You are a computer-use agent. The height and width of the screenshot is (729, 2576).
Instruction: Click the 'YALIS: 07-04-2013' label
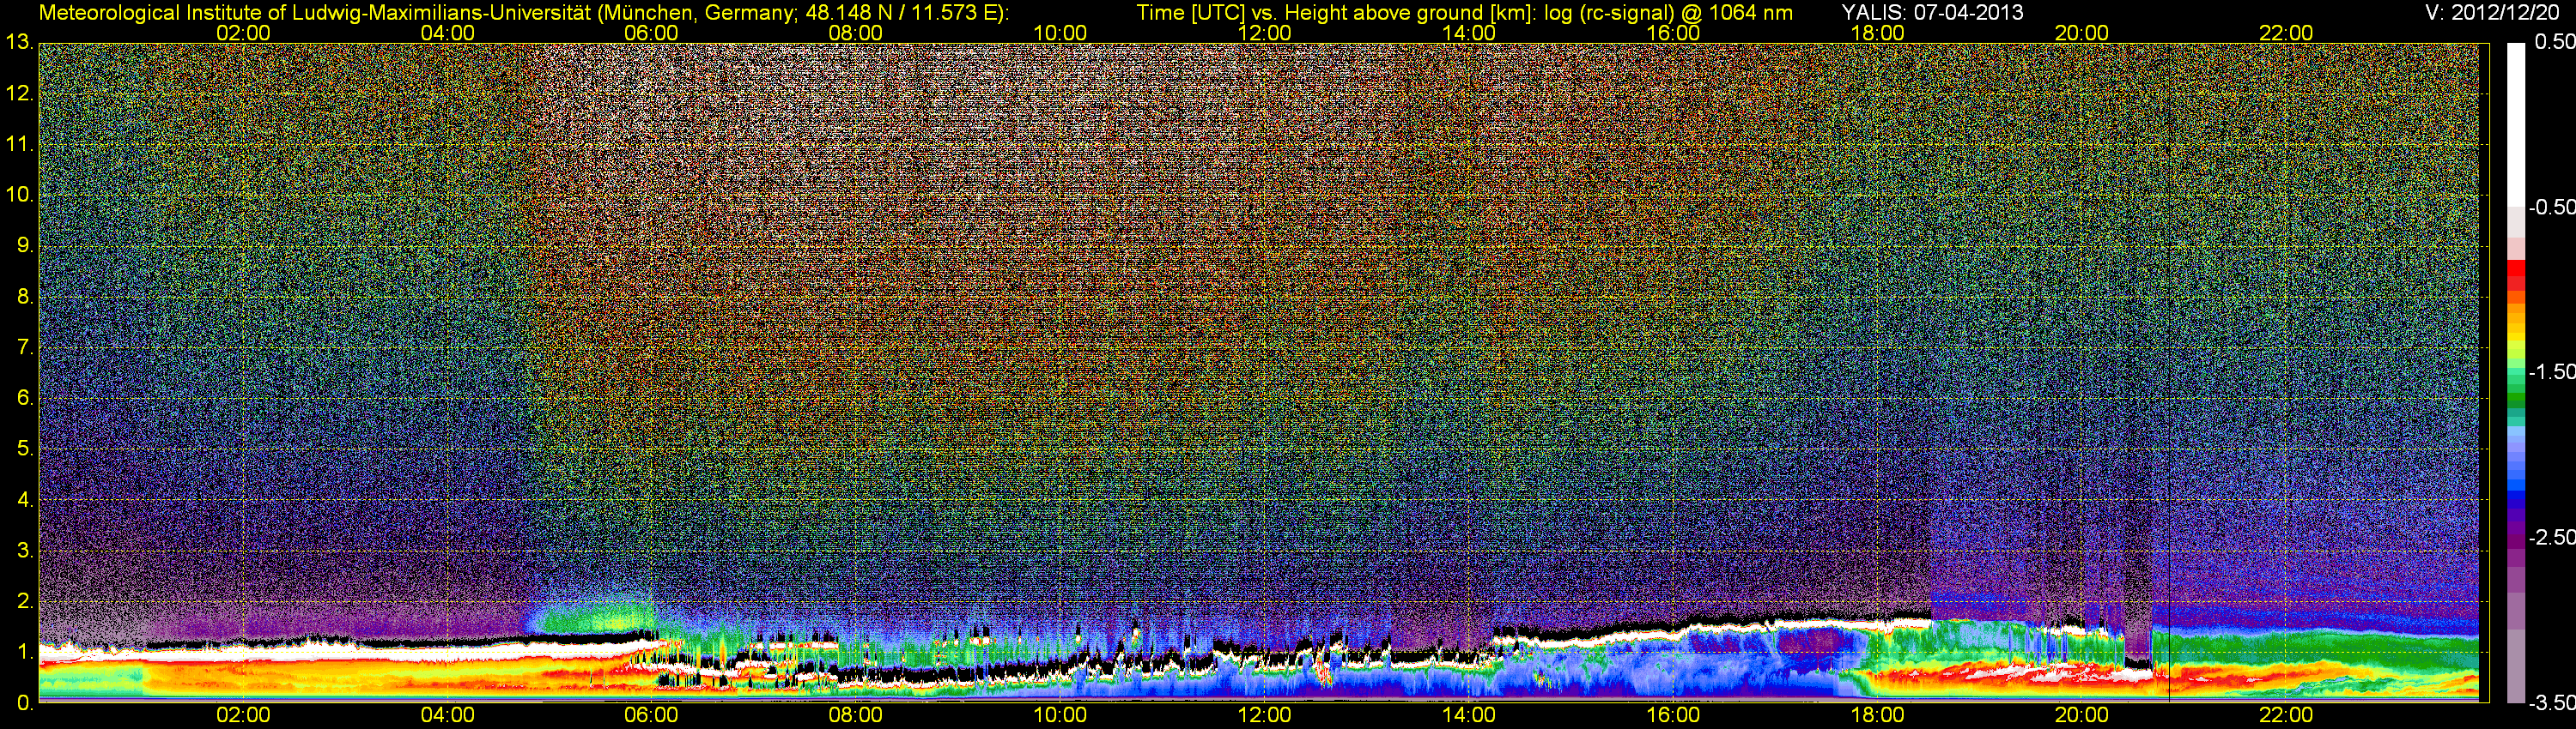pos(1932,13)
